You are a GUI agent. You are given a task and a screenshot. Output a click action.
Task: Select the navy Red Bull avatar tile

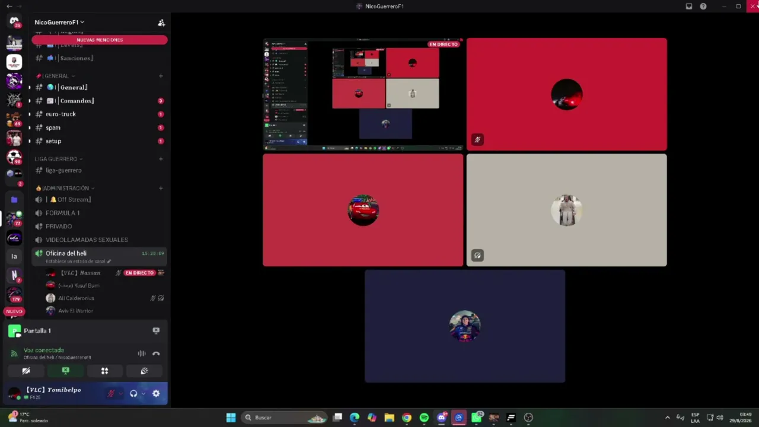tap(465, 326)
